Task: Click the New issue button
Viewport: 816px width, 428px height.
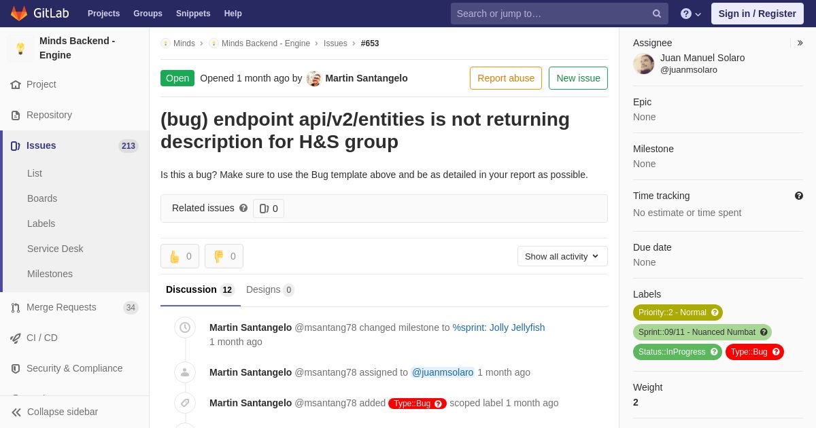Action: pyautogui.click(x=578, y=78)
